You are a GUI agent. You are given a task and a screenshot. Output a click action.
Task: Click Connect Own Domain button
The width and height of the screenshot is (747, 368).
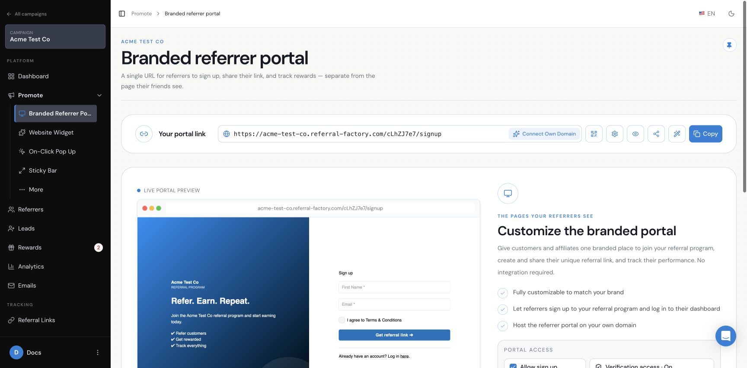coord(545,134)
